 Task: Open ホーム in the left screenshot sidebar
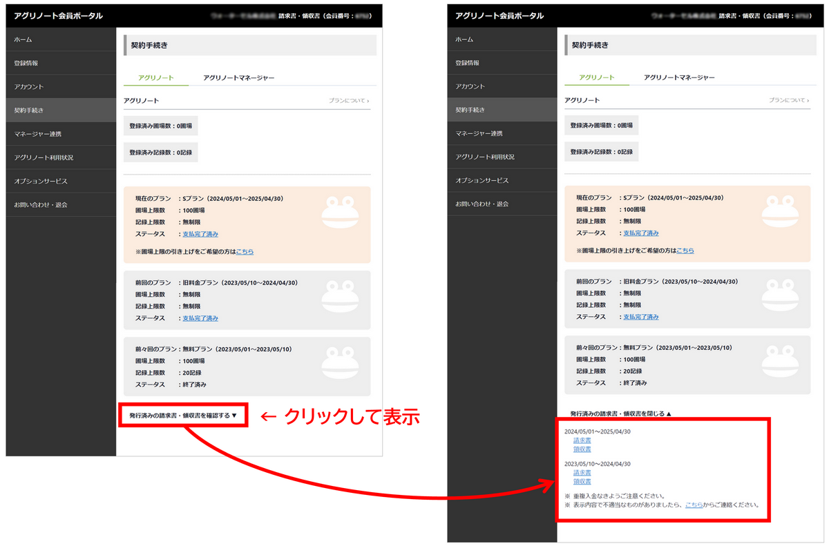pos(61,39)
